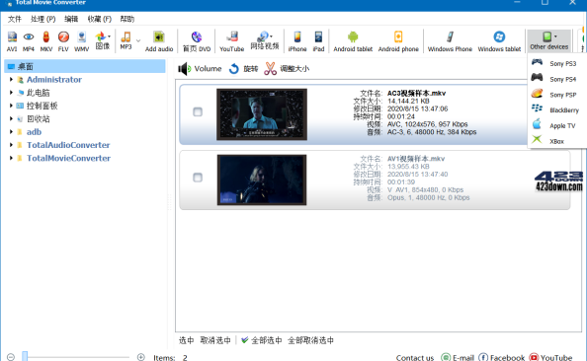Open the 处理 (P) menu
This screenshot has width=587, height=361.
point(43,19)
